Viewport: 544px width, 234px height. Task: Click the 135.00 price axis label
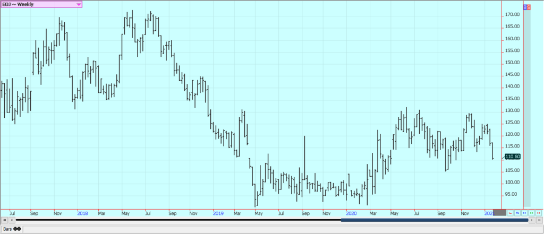click(x=512, y=99)
